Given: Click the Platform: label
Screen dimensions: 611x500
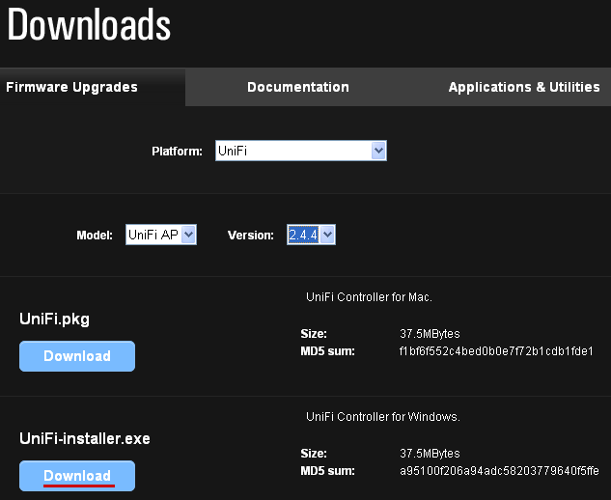Looking at the screenshot, I should 178,152.
